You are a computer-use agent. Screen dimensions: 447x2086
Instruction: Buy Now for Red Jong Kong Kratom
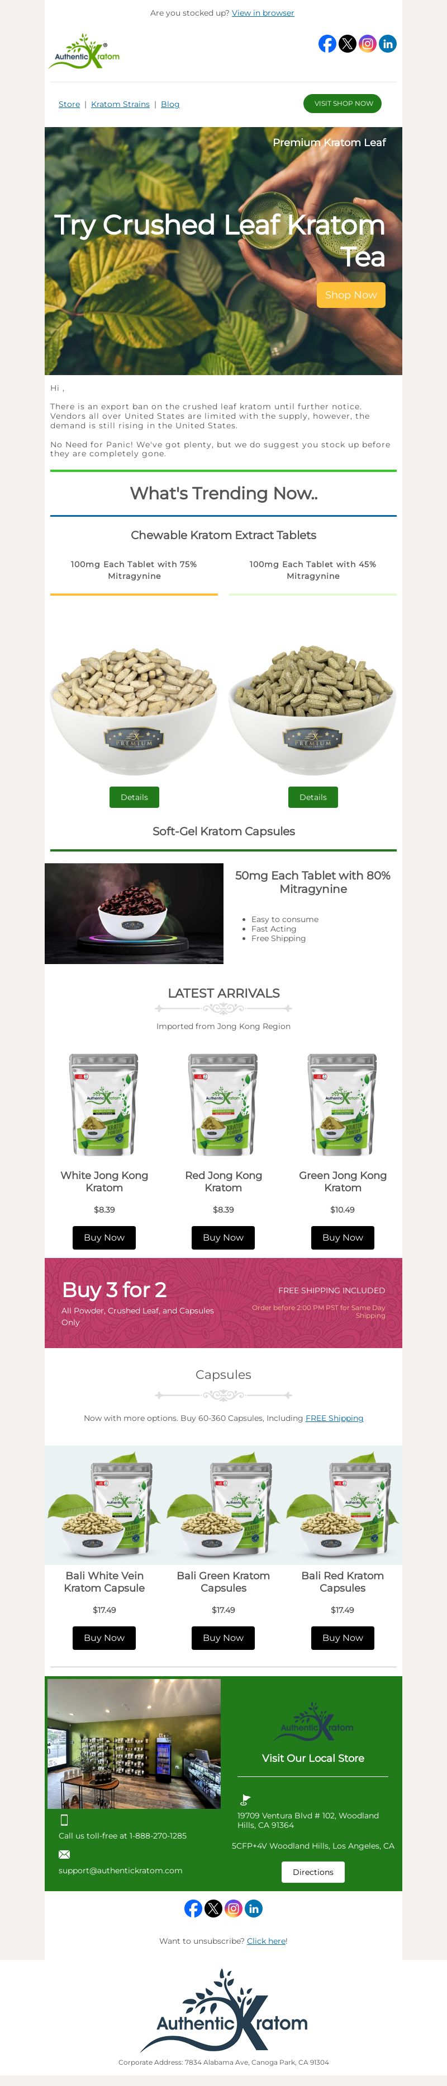pyautogui.click(x=223, y=1237)
